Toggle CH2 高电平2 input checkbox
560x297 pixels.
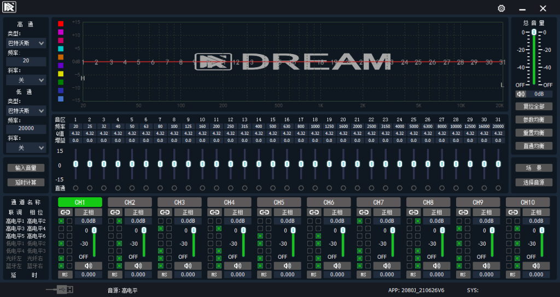coord(119,221)
